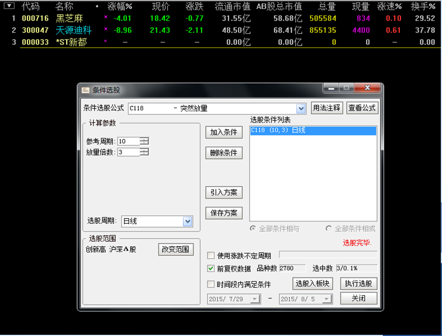Click the 改变范围 button
The height and width of the screenshot is (336, 442).
175,250
